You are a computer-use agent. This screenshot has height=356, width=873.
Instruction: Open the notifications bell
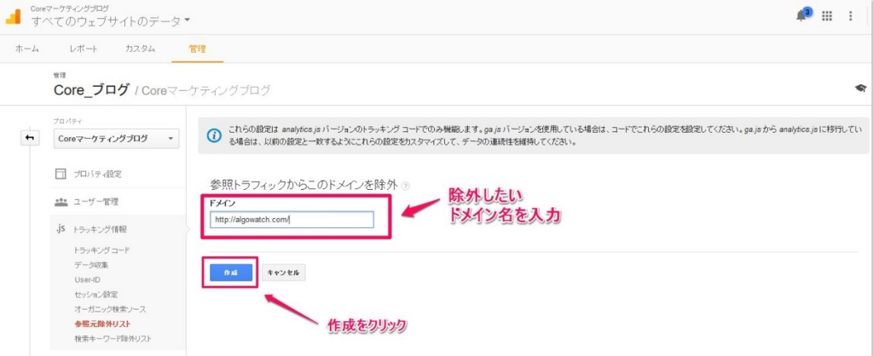coord(801,15)
